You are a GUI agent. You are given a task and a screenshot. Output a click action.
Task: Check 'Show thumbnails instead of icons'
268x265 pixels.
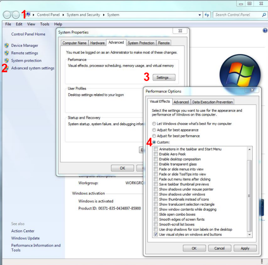click(156, 200)
